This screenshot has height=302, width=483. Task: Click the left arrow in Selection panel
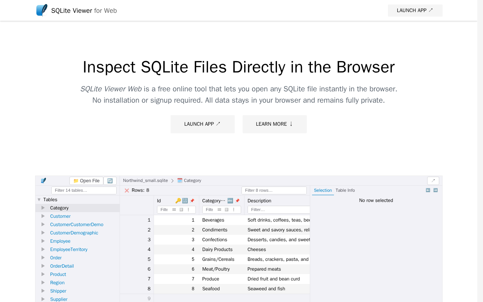click(x=428, y=190)
